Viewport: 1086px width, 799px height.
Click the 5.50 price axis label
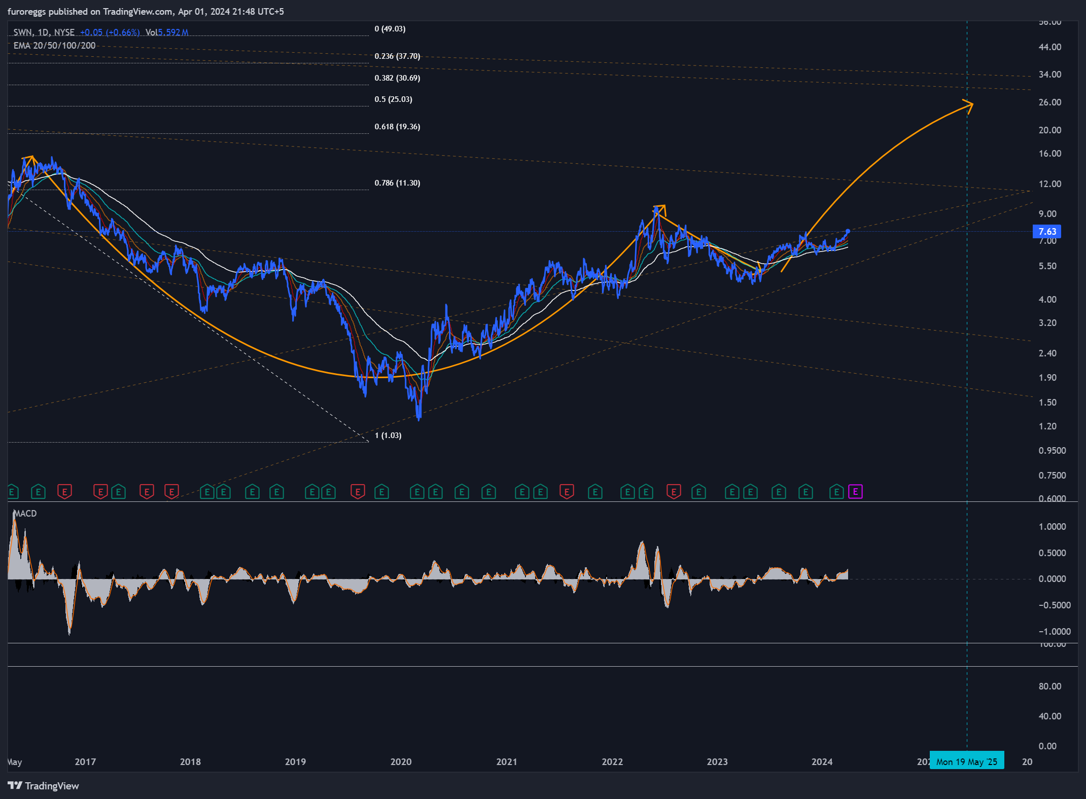pyautogui.click(x=1047, y=266)
